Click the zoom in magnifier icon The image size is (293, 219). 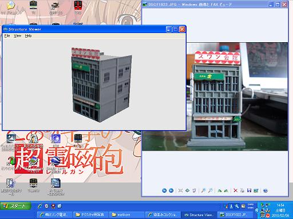coord(204,190)
